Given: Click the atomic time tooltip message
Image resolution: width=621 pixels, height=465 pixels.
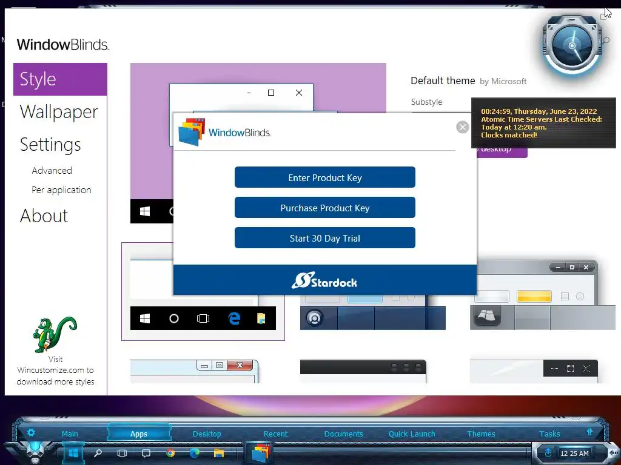Looking at the screenshot, I should (x=543, y=123).
